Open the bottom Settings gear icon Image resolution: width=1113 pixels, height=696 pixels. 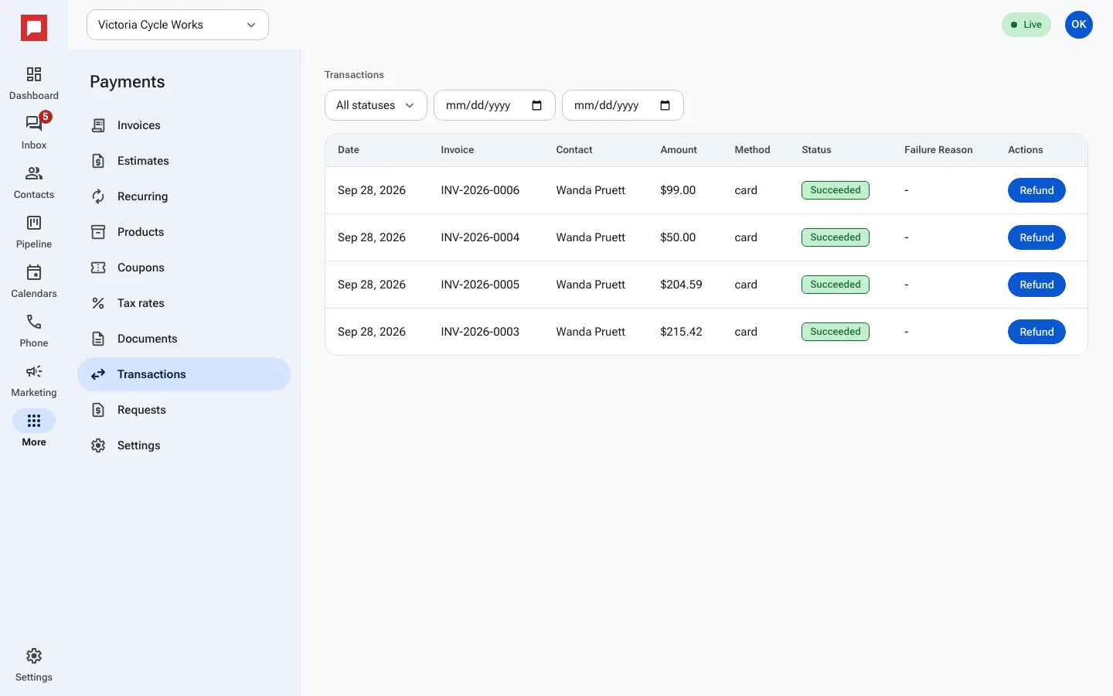point(34,656)
